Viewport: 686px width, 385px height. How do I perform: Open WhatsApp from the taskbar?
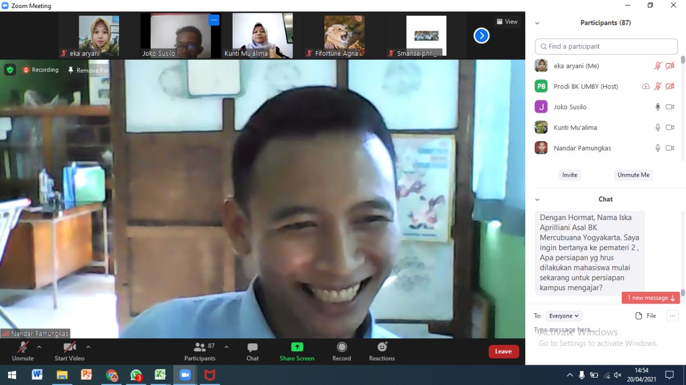click(136, 375)
